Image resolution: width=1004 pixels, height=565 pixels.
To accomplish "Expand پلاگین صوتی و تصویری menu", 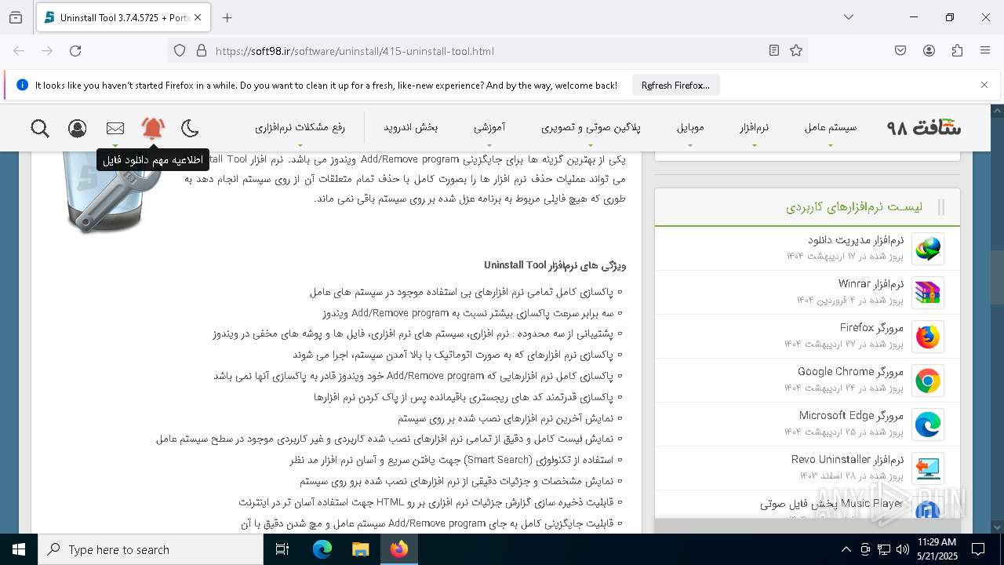I will tap(591, 127).
